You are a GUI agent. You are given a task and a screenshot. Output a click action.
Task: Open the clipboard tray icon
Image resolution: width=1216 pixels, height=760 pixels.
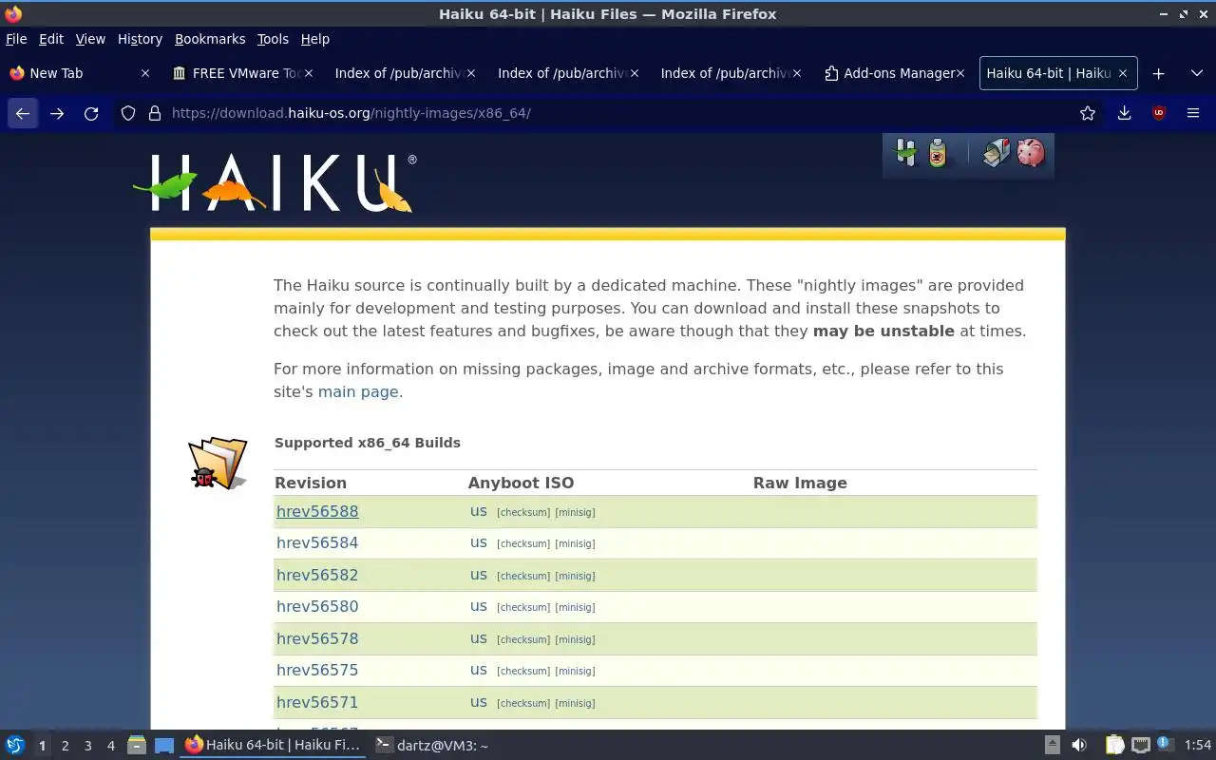pyautogui.click(x=1114, y=746)
